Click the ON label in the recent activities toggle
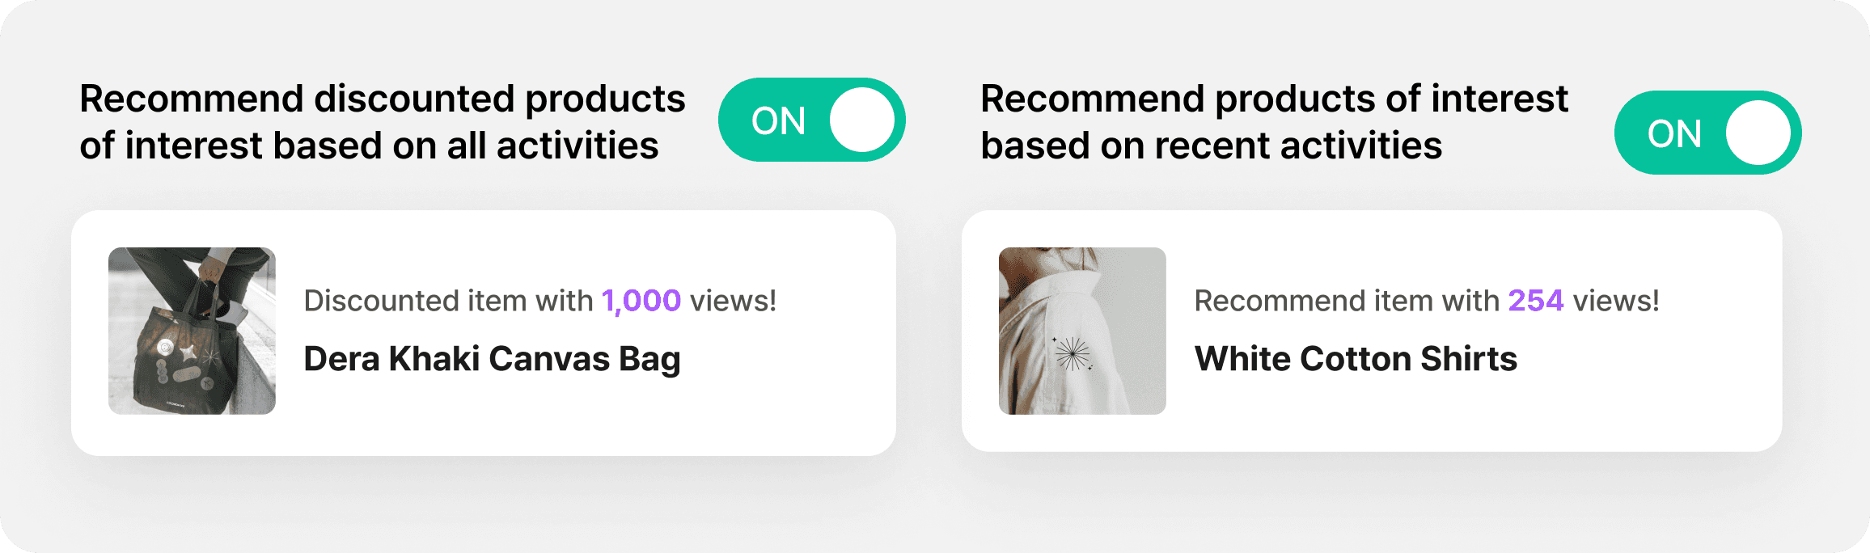The image size is (1870, 553). [1674, 134]
